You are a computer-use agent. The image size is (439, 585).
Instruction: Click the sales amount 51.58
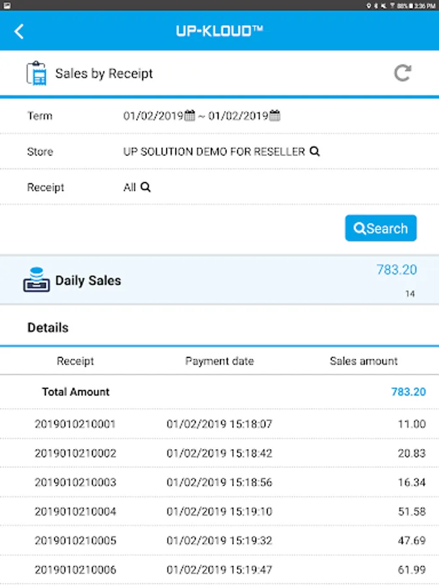pyautogui.click(x=412, y=512)
